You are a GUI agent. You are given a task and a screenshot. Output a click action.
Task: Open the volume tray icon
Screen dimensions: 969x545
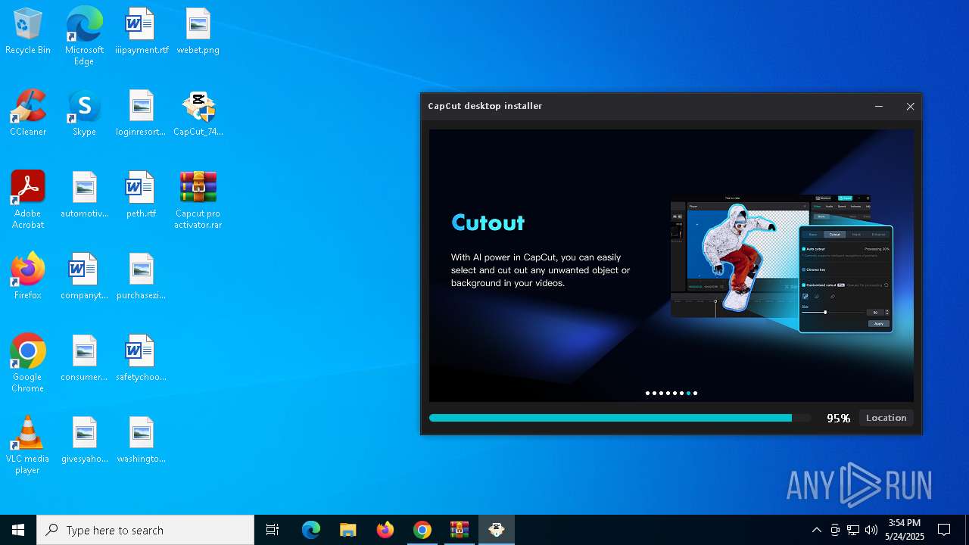pyautogui.click(x=871, y=530)
